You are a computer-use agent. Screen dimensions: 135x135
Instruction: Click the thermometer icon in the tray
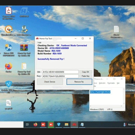click(125, 124)
